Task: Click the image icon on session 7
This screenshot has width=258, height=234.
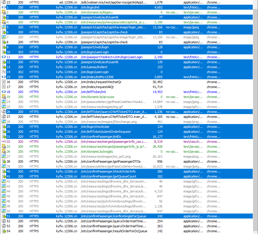Action: pyautogui.click(x=4, y=37)
